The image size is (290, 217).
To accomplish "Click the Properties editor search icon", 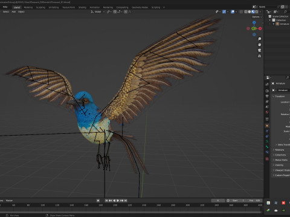I will click(x=287, y=77).
